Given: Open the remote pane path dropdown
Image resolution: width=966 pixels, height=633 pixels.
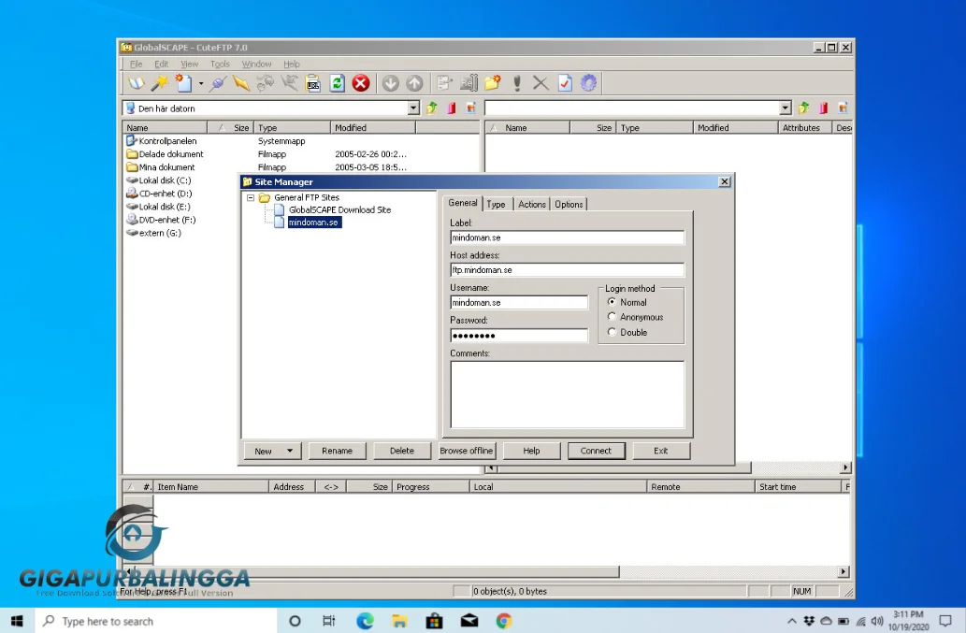Looking at the screenshot, I should 785,108.
